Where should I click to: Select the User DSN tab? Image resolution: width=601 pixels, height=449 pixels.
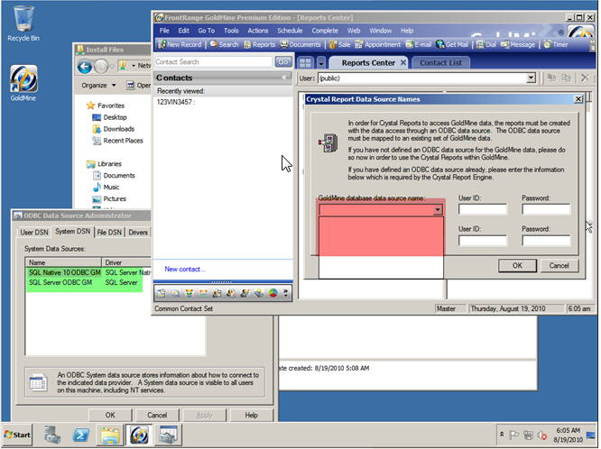(x=34, y=232)
